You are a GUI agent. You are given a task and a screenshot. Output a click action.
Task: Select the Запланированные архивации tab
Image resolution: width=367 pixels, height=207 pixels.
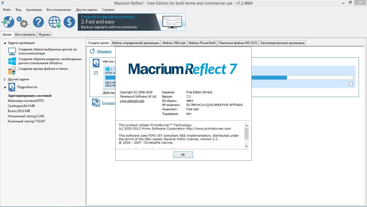[282, 43]
